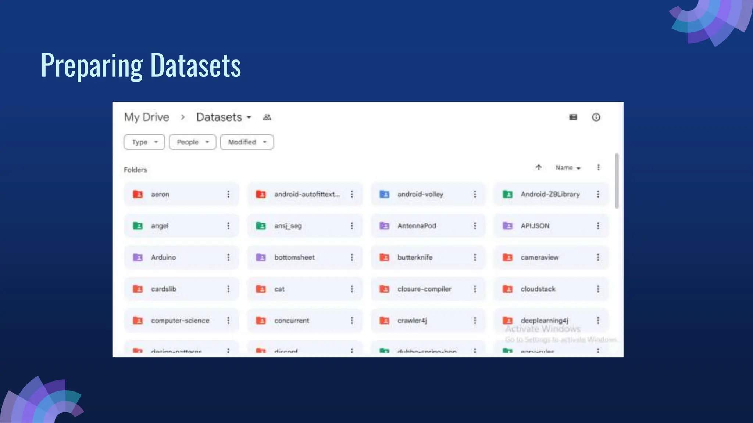Screen dimensions: 753x423
Task: Open three-dot menu next to Name sort
Action: [x=599, y=167]
